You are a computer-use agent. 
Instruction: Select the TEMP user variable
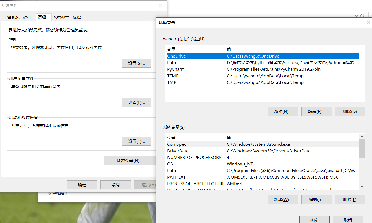(x=263, y=76)
